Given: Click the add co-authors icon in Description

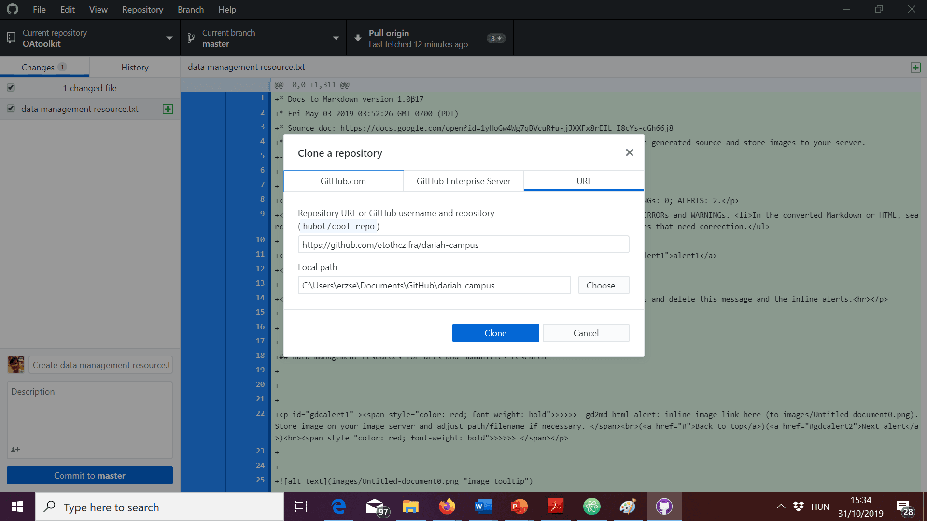Looking at the screenshot, I should click(15, 449).
